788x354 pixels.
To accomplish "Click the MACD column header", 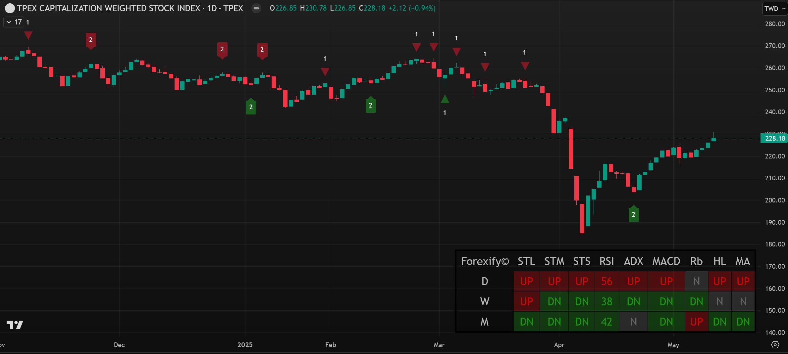I will 666,261.
